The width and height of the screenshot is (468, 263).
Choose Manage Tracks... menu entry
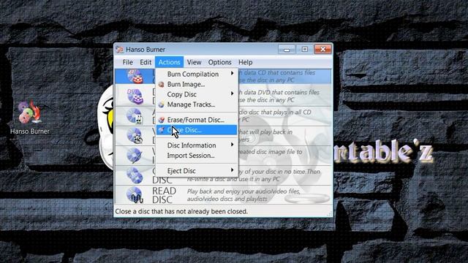point(197,104)
